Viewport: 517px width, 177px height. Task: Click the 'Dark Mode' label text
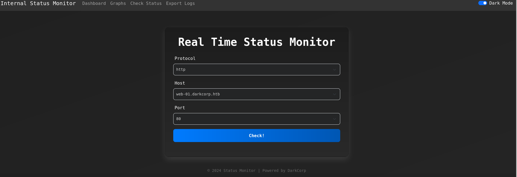[501, 3]
